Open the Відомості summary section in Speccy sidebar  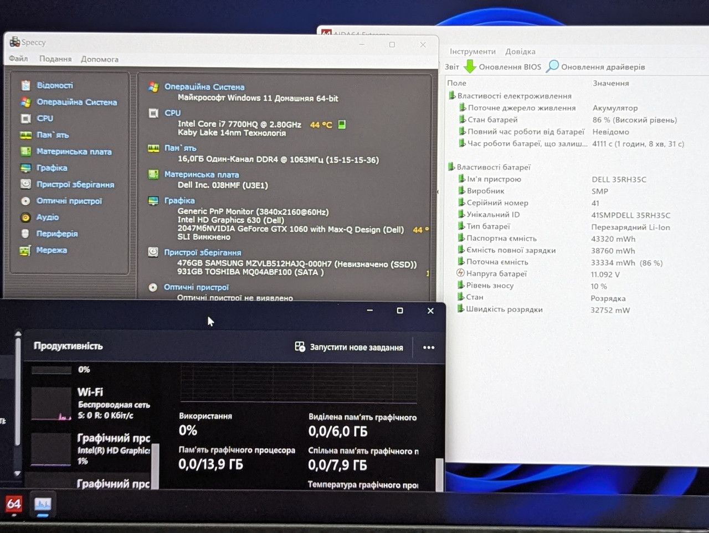click(x=55, y=85)
